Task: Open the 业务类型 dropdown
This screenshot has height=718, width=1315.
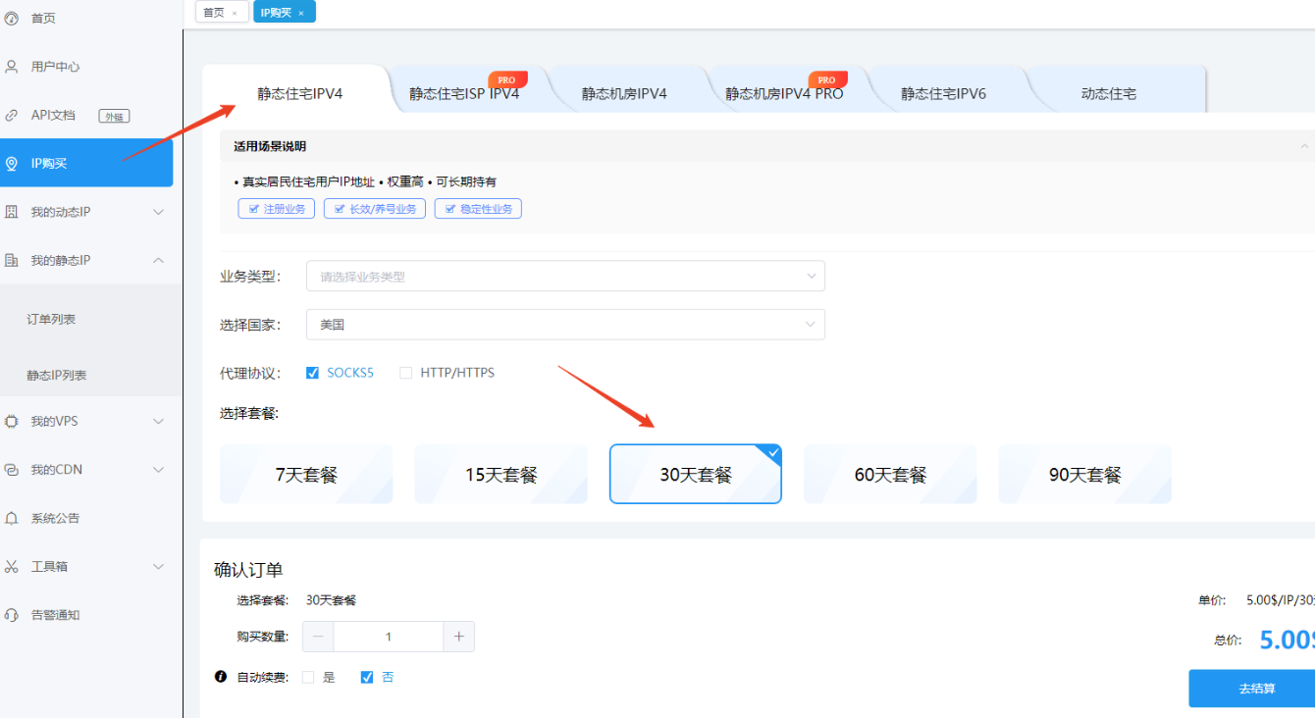Action: (565, 277)
